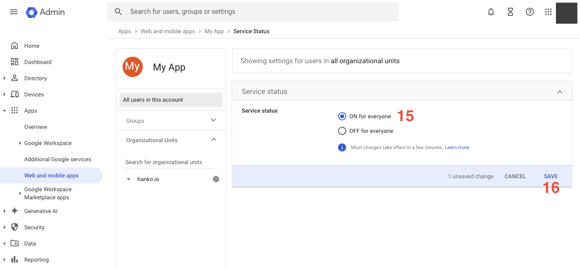This screenshot has width=580, height=269.
Task: Click the Google Admin logo
Action: 45,12
